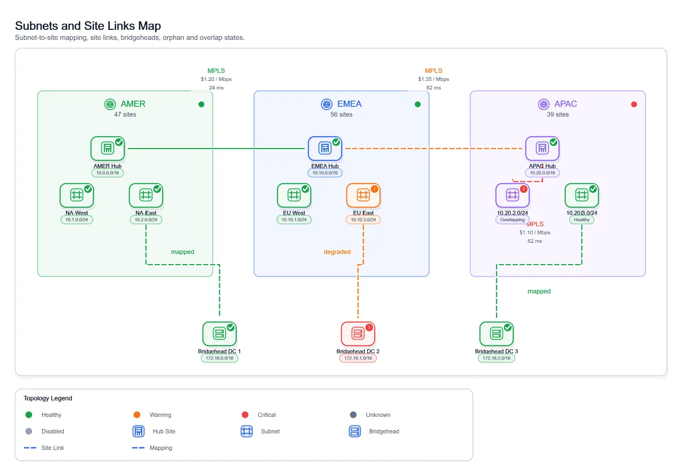This screenshot has height=476, width=682.
Task: Click the Overlapping status badge
Action: point(513,219)
